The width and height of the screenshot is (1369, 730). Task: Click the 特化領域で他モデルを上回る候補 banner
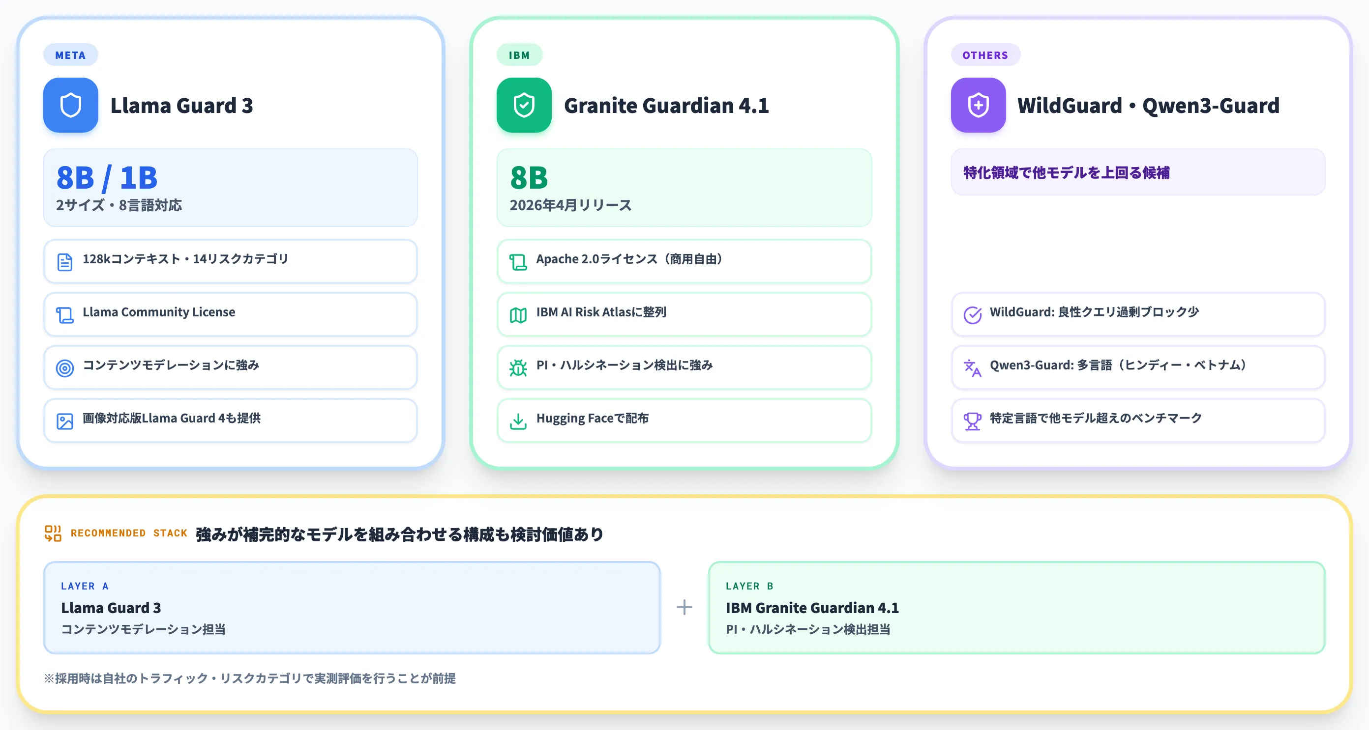click(x=1138, y=172)
